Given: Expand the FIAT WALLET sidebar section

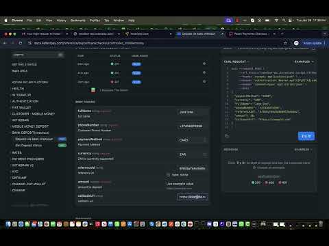Looking at the screenshot, I should tap(21, 107).
